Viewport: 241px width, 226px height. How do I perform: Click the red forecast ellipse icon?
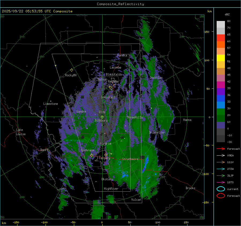(221, 196)
